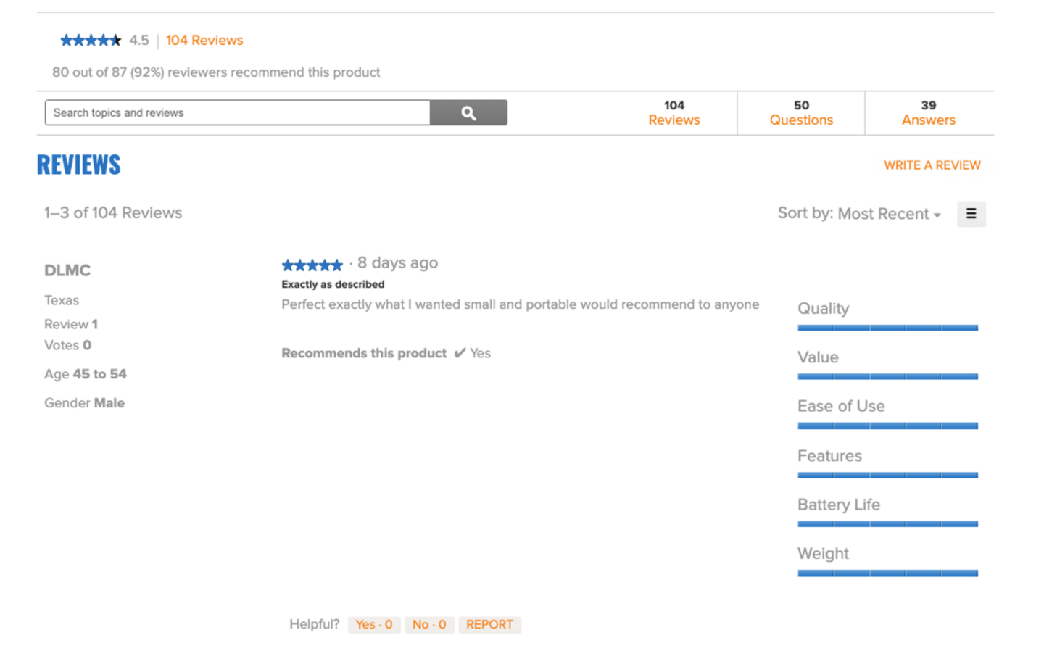Viewport: 1044px width, 659px height.
Task: Click the overall 4.5 star rating
Action: point(91,41)
